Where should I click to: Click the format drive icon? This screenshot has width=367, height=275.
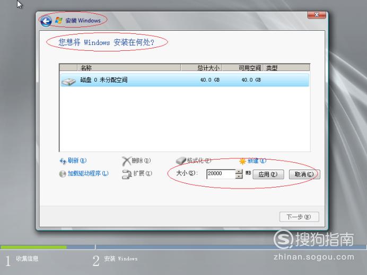click(x=181, y=161)
